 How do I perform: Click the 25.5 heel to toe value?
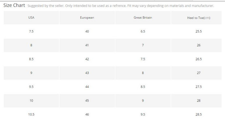[199, 31]
